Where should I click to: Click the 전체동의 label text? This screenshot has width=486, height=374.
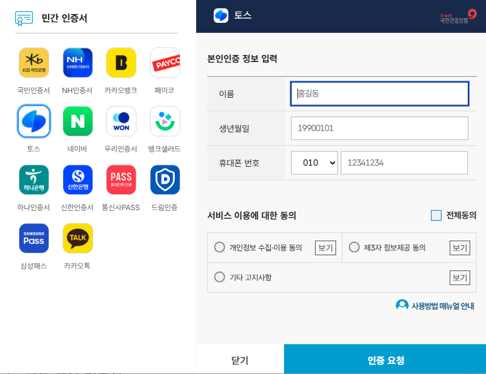coord(461,215)
